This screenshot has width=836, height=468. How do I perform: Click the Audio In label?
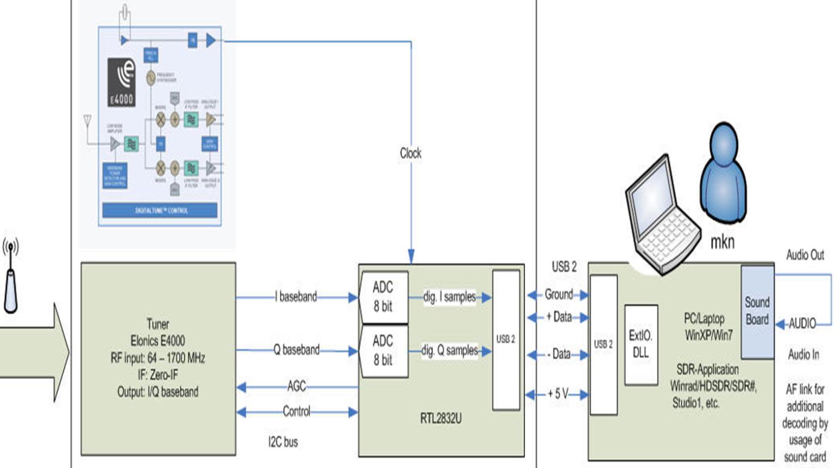[x=803, y=355]
